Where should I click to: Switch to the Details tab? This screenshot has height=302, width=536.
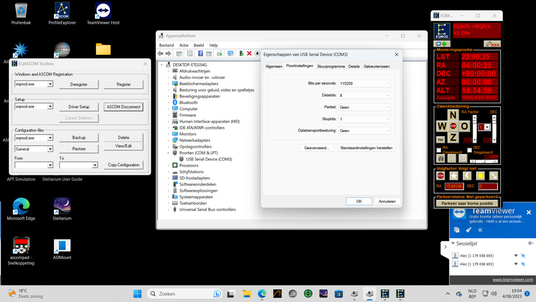click(354, 66)
